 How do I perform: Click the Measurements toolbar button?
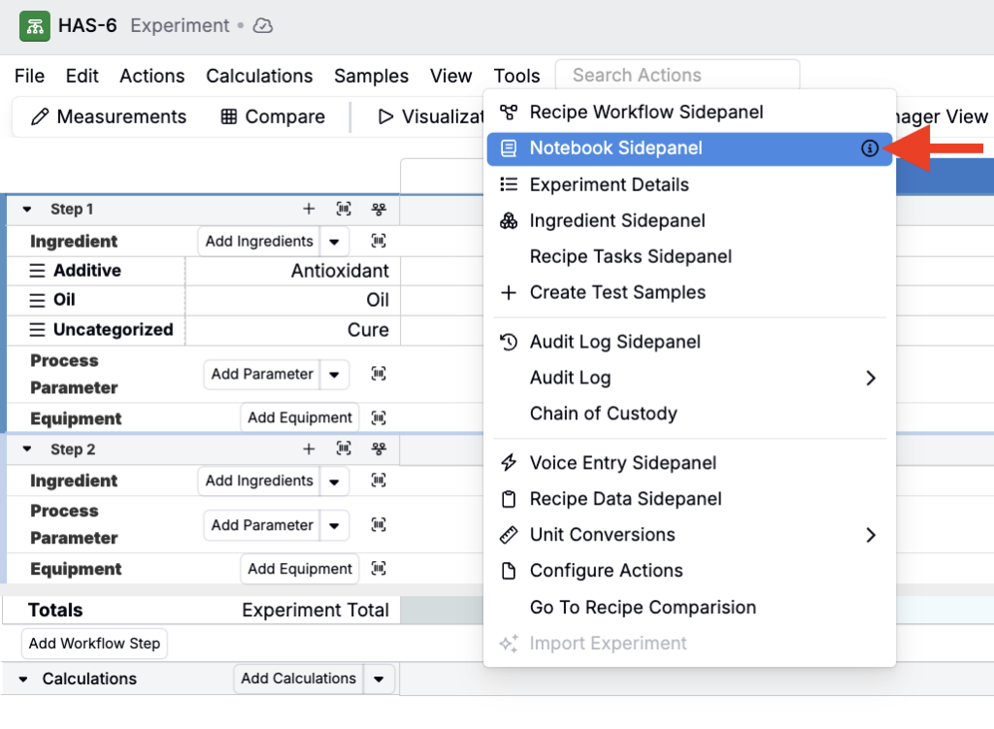(109, 116)
